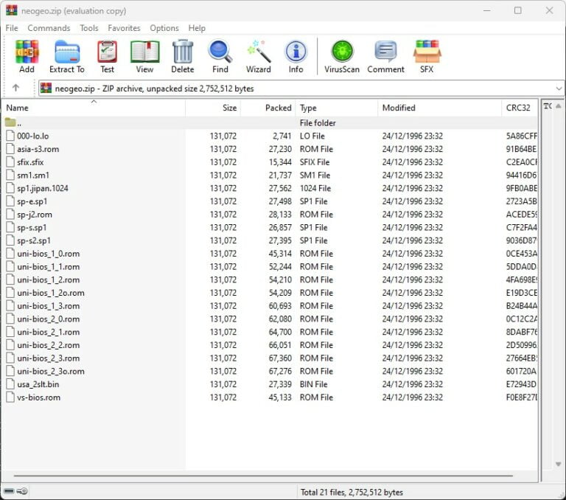Click the drive/key status bar icon
The image size is (566, 500).
pos(15,491)
